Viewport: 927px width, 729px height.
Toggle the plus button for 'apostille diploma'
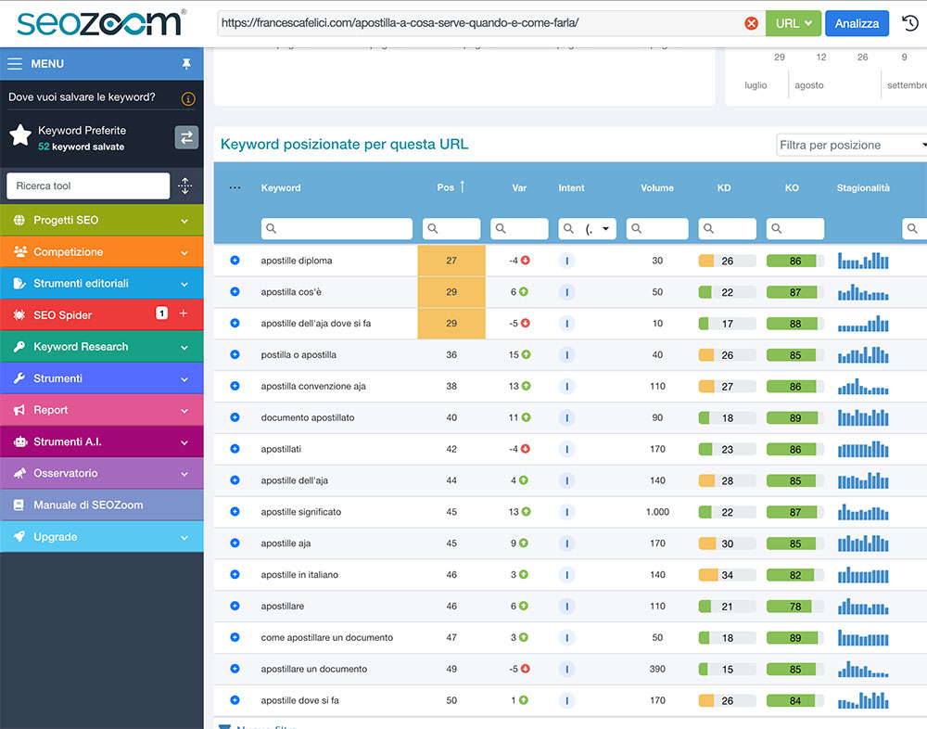click(x=235, y=261)
